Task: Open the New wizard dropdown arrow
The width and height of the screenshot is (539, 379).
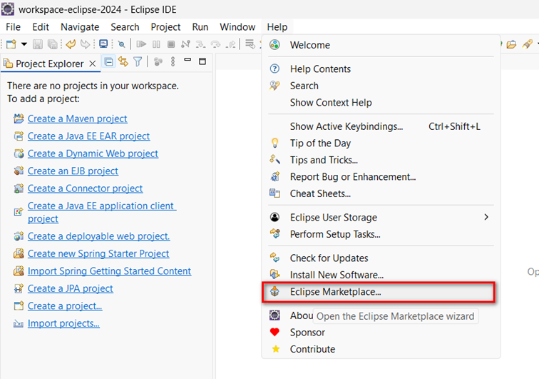Action: coord(24,44)
